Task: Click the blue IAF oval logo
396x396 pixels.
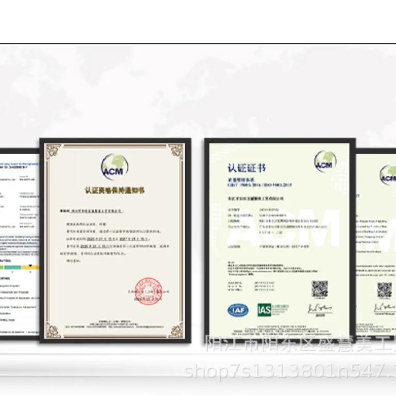Action: tap(238, 310)
